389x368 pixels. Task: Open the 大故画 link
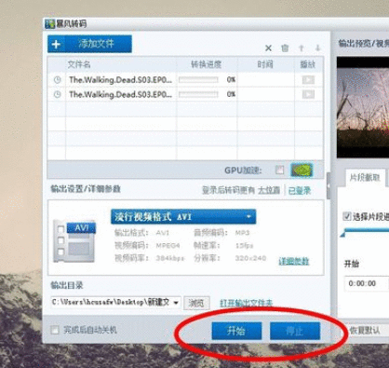click(269, 190)
